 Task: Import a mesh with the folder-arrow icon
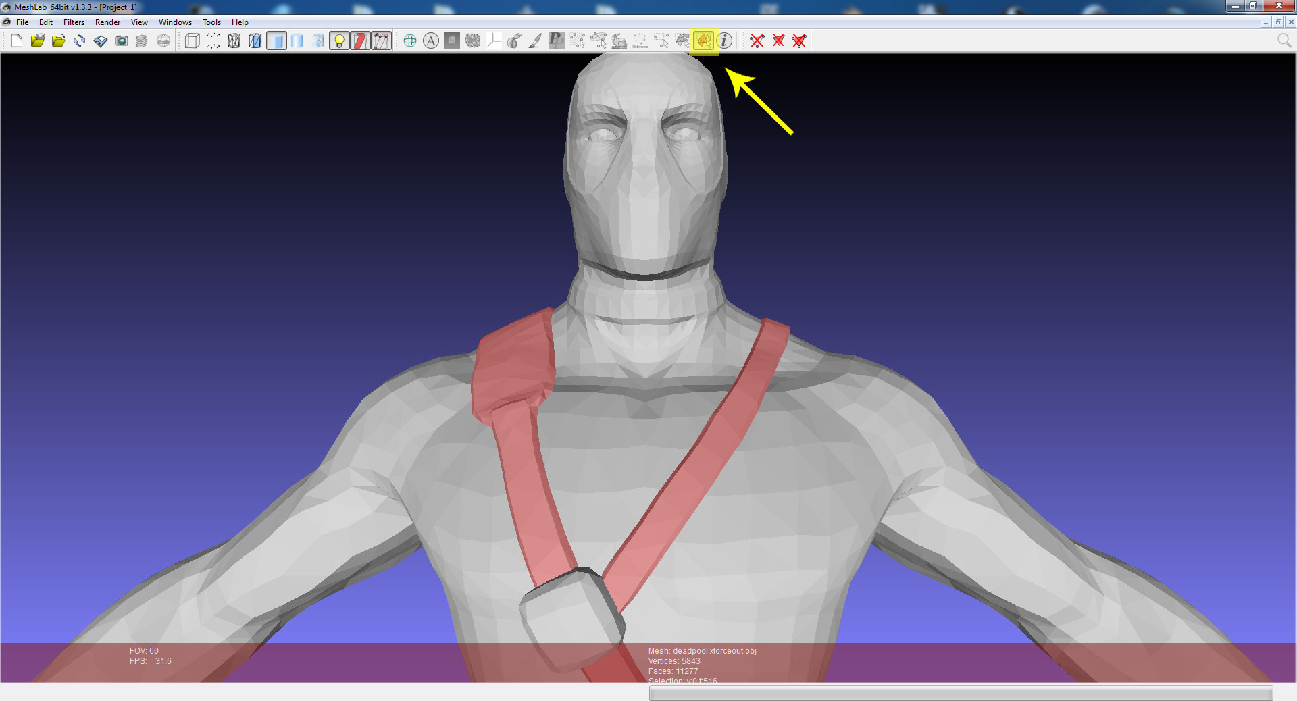tap(59, 41)
